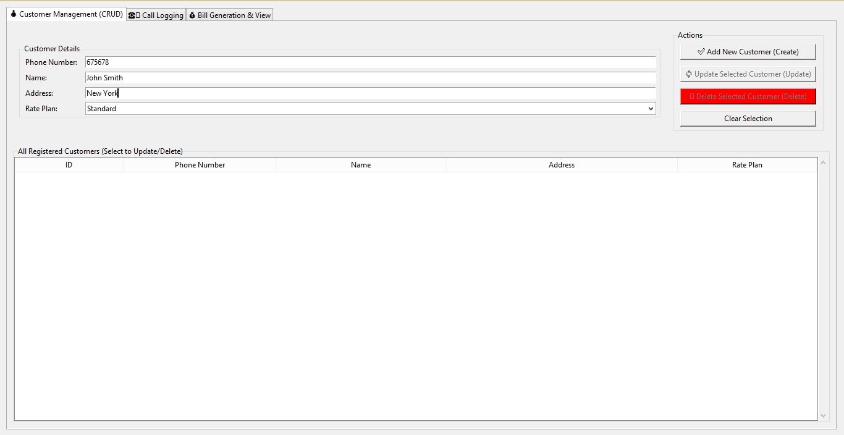Viewport: 844px width, 435px height.
Task: Focus the Phone Number input field
Action: point(369,62)
